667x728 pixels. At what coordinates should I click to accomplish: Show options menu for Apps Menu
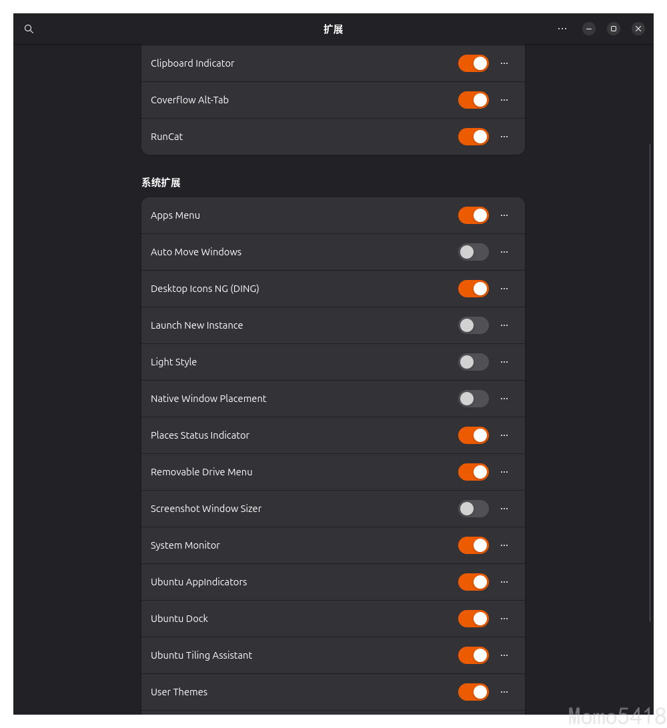pyautogui.click(x=504, y=215)
